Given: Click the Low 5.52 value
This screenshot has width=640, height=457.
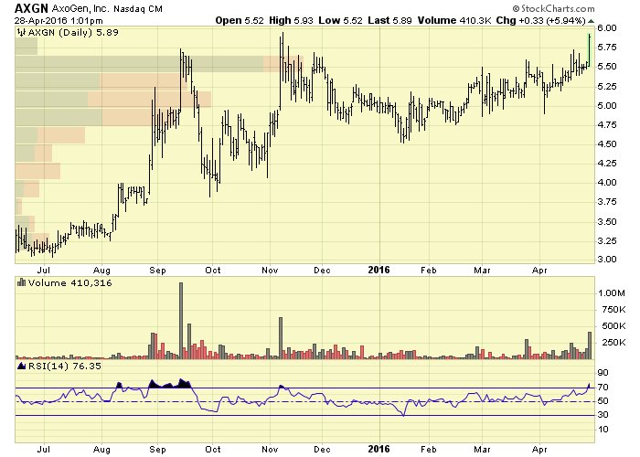Looking at the screenshot, I should (340, 20).
